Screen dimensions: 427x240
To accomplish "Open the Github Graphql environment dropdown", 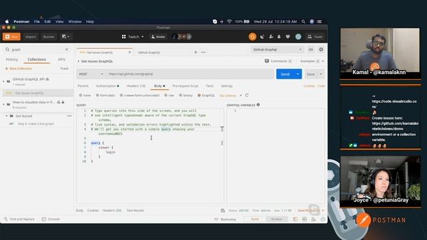I will pos(277,49).
